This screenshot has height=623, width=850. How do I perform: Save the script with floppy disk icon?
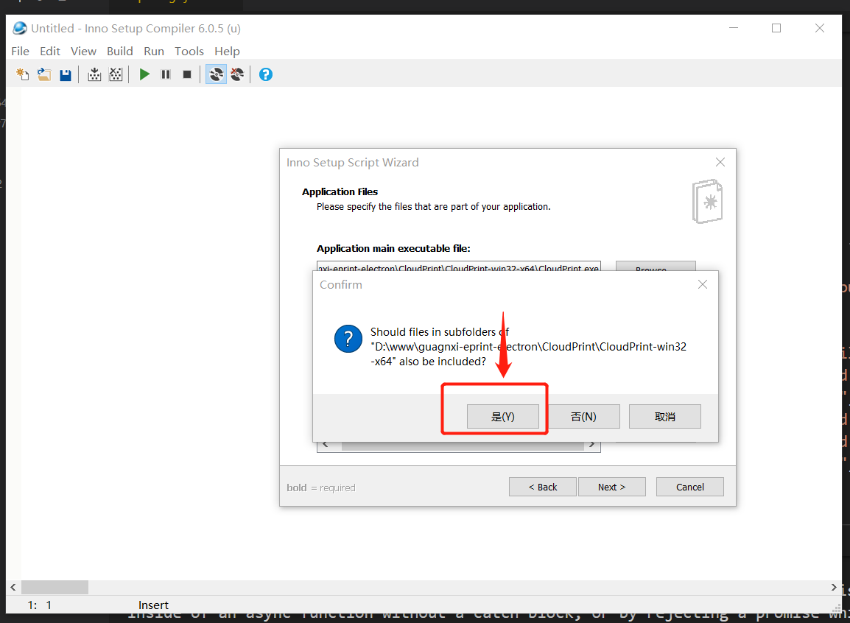[x=66, y=75]
